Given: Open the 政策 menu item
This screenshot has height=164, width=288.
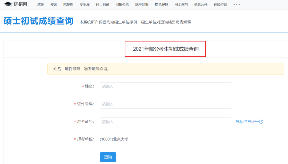Looking at the screenshot, I should coord(41,4).
